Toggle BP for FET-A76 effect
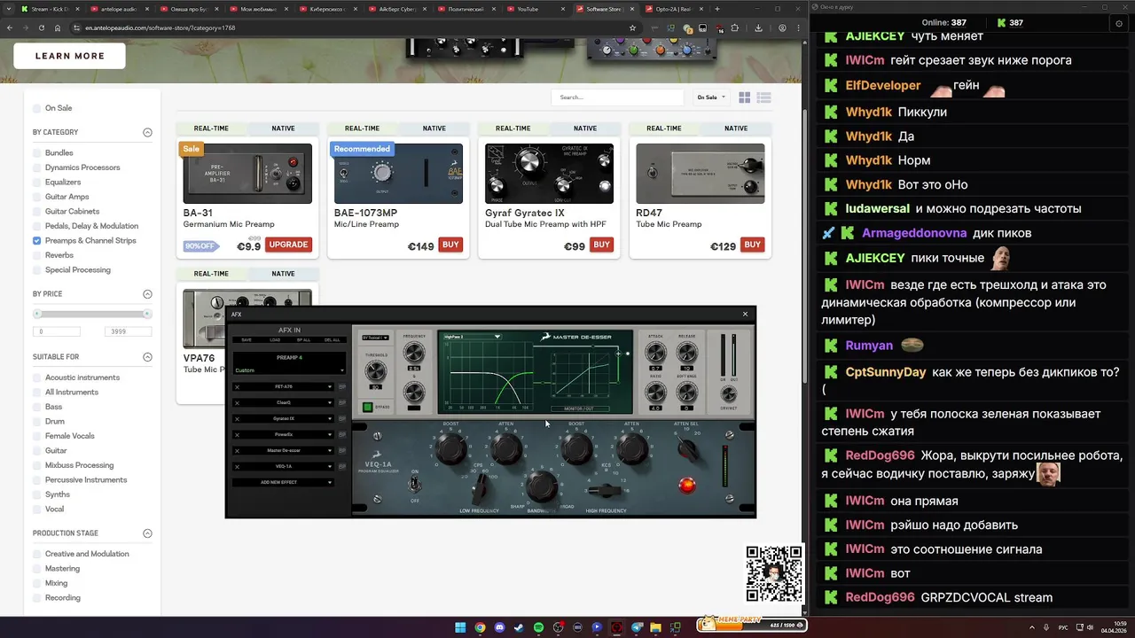Screen dimensions: 1135x638 pos(341,387)
